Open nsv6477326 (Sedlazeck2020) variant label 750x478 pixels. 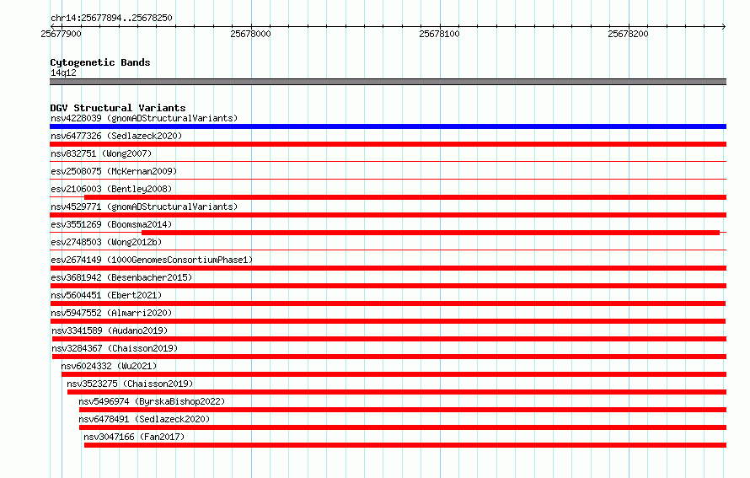click(116, 136)
